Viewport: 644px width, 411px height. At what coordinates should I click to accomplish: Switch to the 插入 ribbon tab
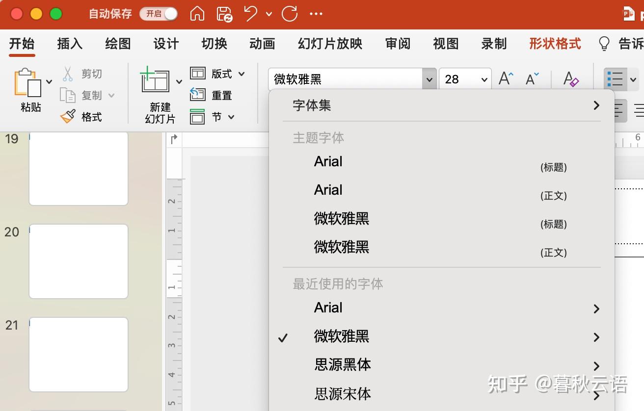[69, 44]
